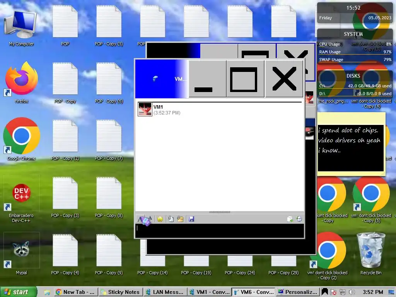The image size is (396, 297).
Task: Click the SWAP Usage 79% gauge bar
Action: (355, 60)
